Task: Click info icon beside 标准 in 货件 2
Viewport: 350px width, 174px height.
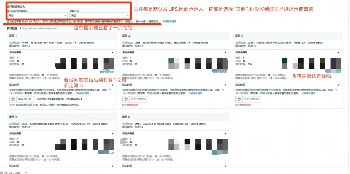Action: (x=142, y=46)
